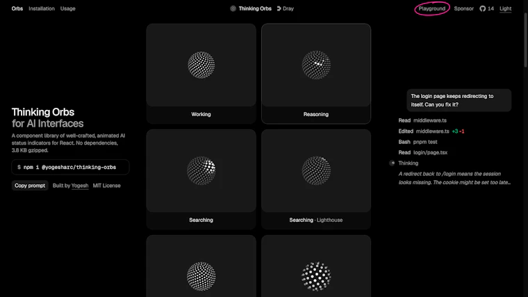Click the Reasoning label
This screenshot has width=528, height=297.
[316, 114]
